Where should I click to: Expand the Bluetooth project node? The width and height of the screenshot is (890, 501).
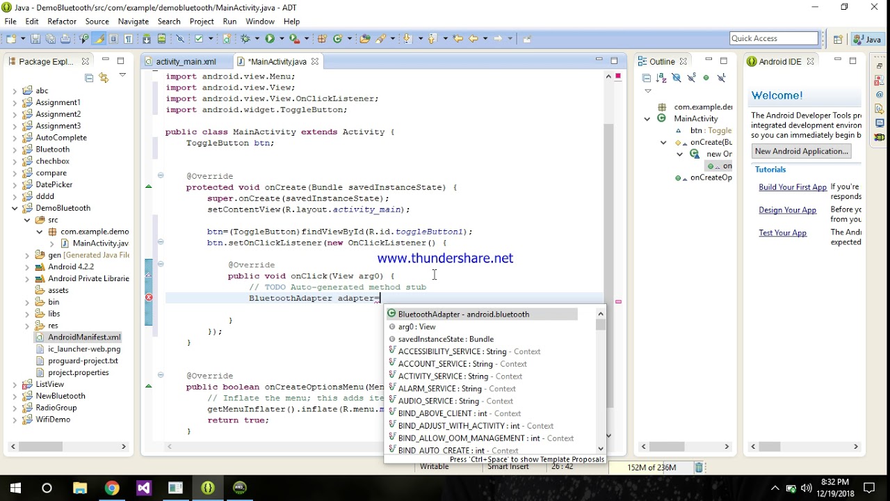[x=15, y=150]
